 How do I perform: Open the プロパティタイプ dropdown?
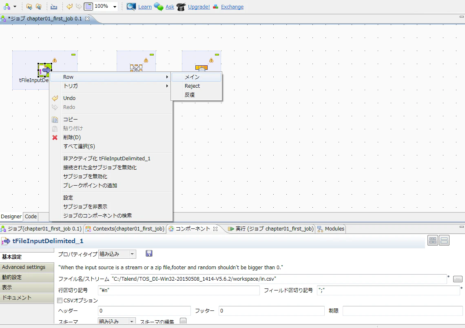(x=132, y=254)
